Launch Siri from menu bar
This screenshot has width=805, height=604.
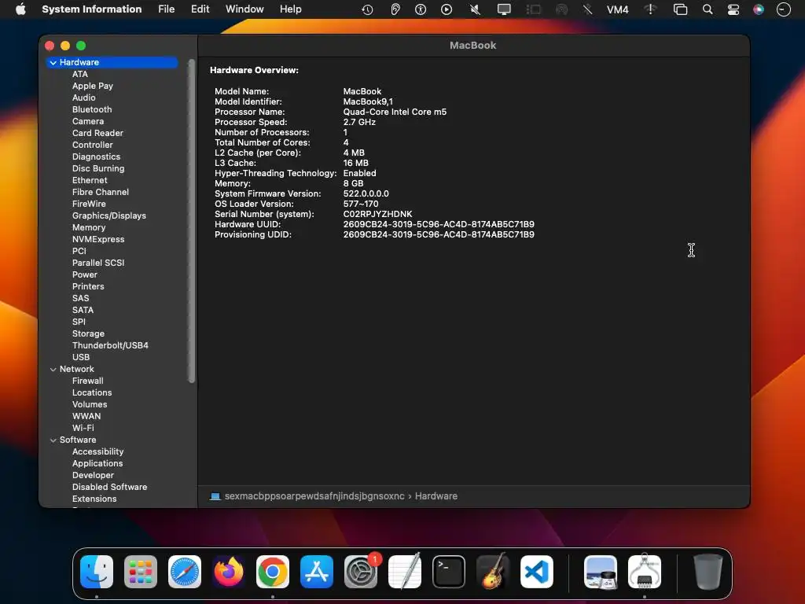click(759, 9)
